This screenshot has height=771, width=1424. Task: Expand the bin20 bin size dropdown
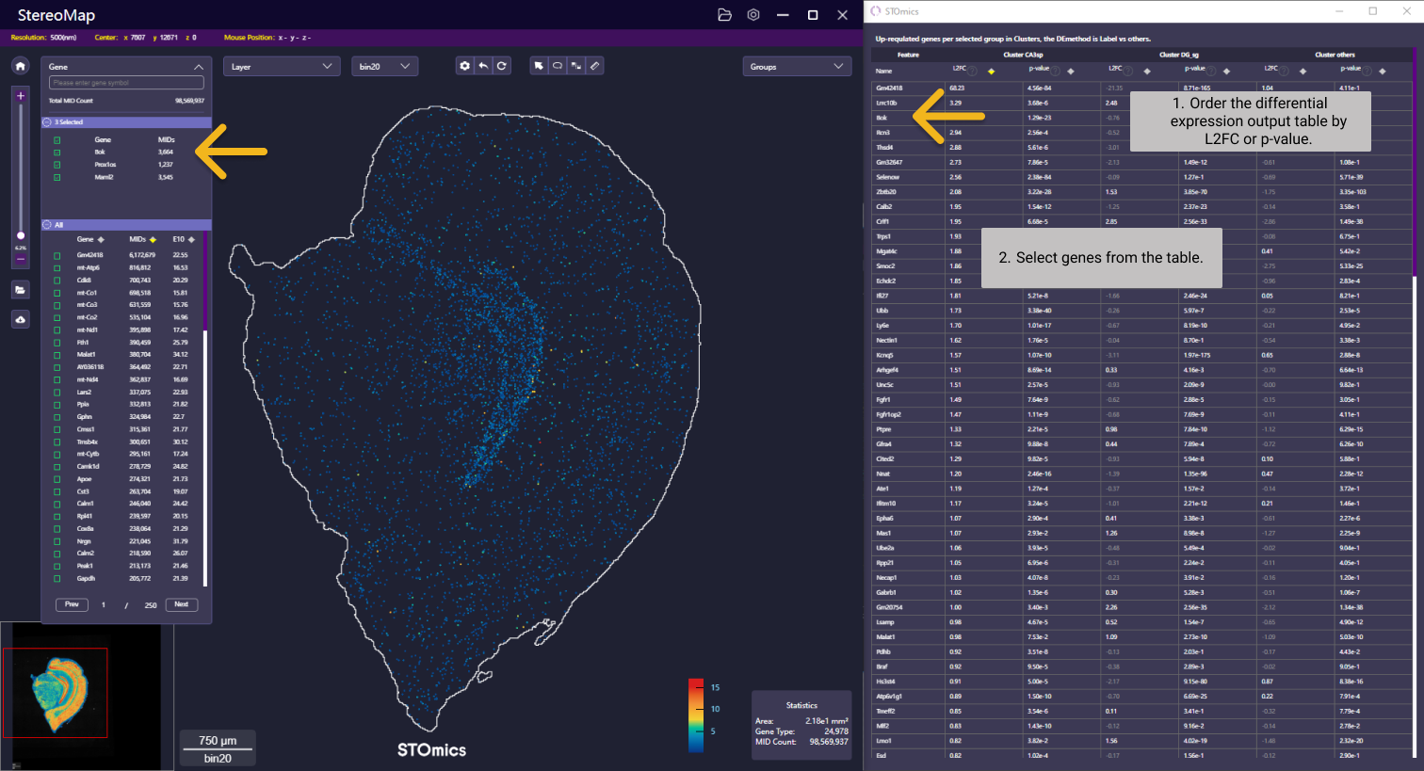coord(384,67)
